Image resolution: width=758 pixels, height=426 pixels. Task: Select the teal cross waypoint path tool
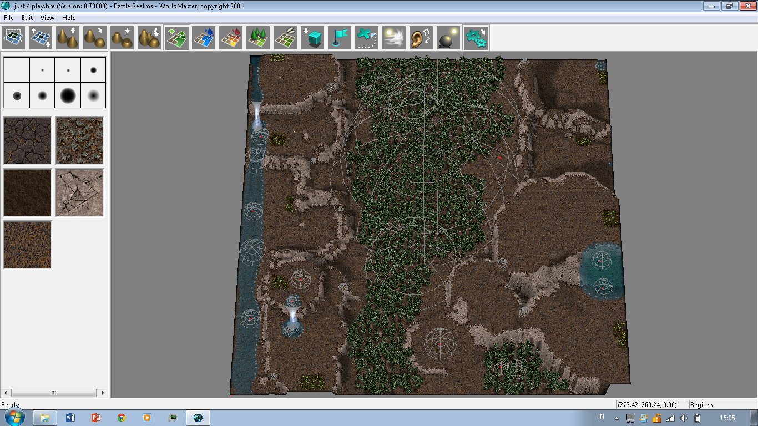[x=367, y=38]
